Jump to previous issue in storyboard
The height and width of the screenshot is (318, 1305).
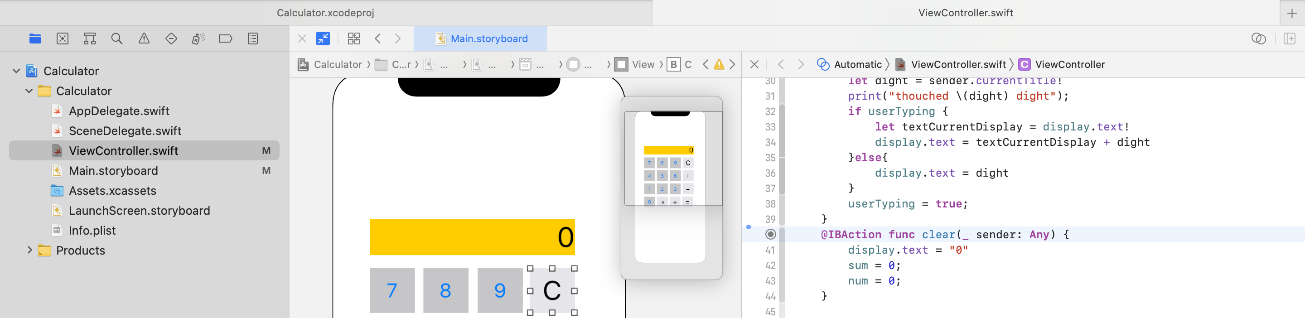[x=705, y=64]
